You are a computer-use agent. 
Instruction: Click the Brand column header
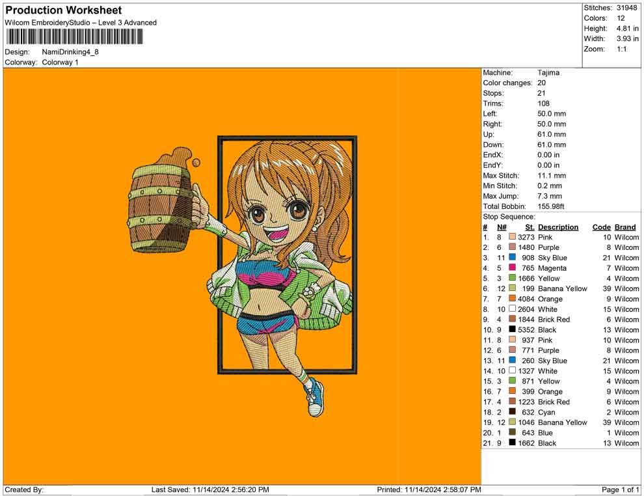pyautogui.click(x=625, y=227)
